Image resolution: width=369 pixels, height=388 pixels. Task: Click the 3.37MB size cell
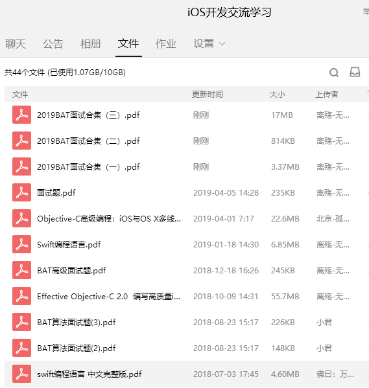[x=285, y=167]
